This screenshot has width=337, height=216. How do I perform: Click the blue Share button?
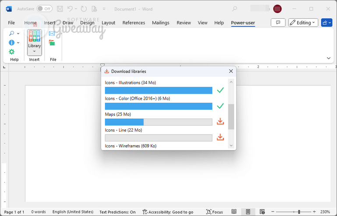[326, 23]
